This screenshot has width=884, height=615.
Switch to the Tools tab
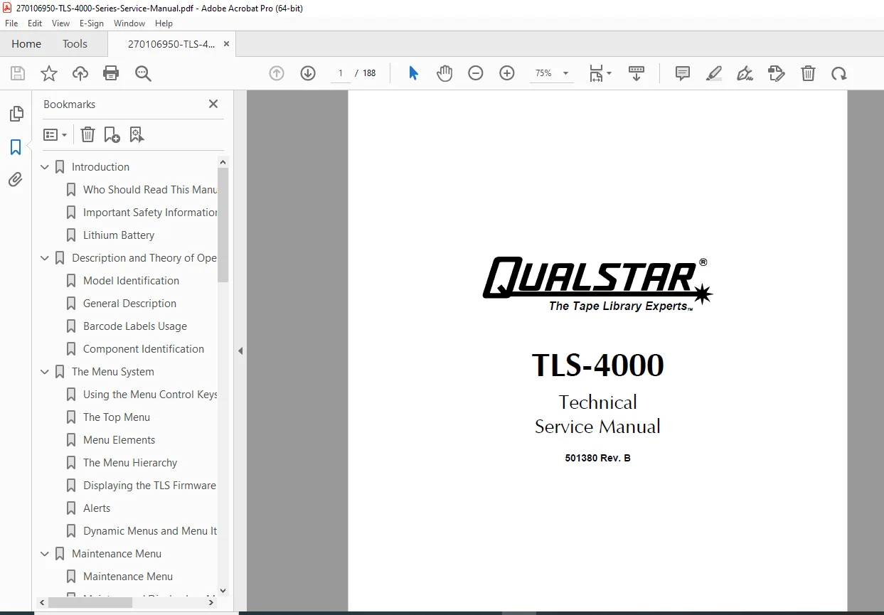tap(75, 44)
